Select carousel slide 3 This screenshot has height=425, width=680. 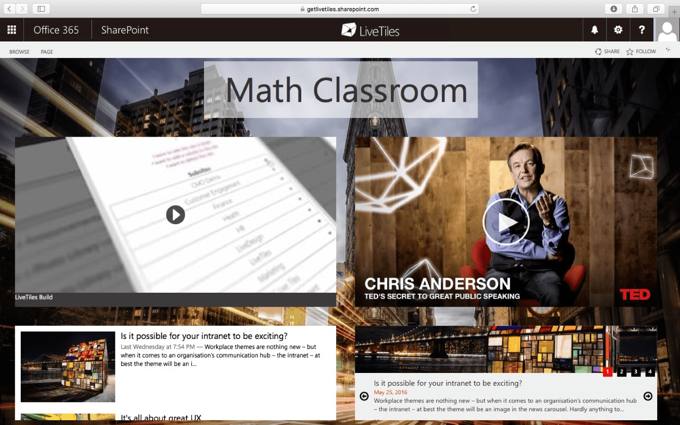(x=636, y=372)
